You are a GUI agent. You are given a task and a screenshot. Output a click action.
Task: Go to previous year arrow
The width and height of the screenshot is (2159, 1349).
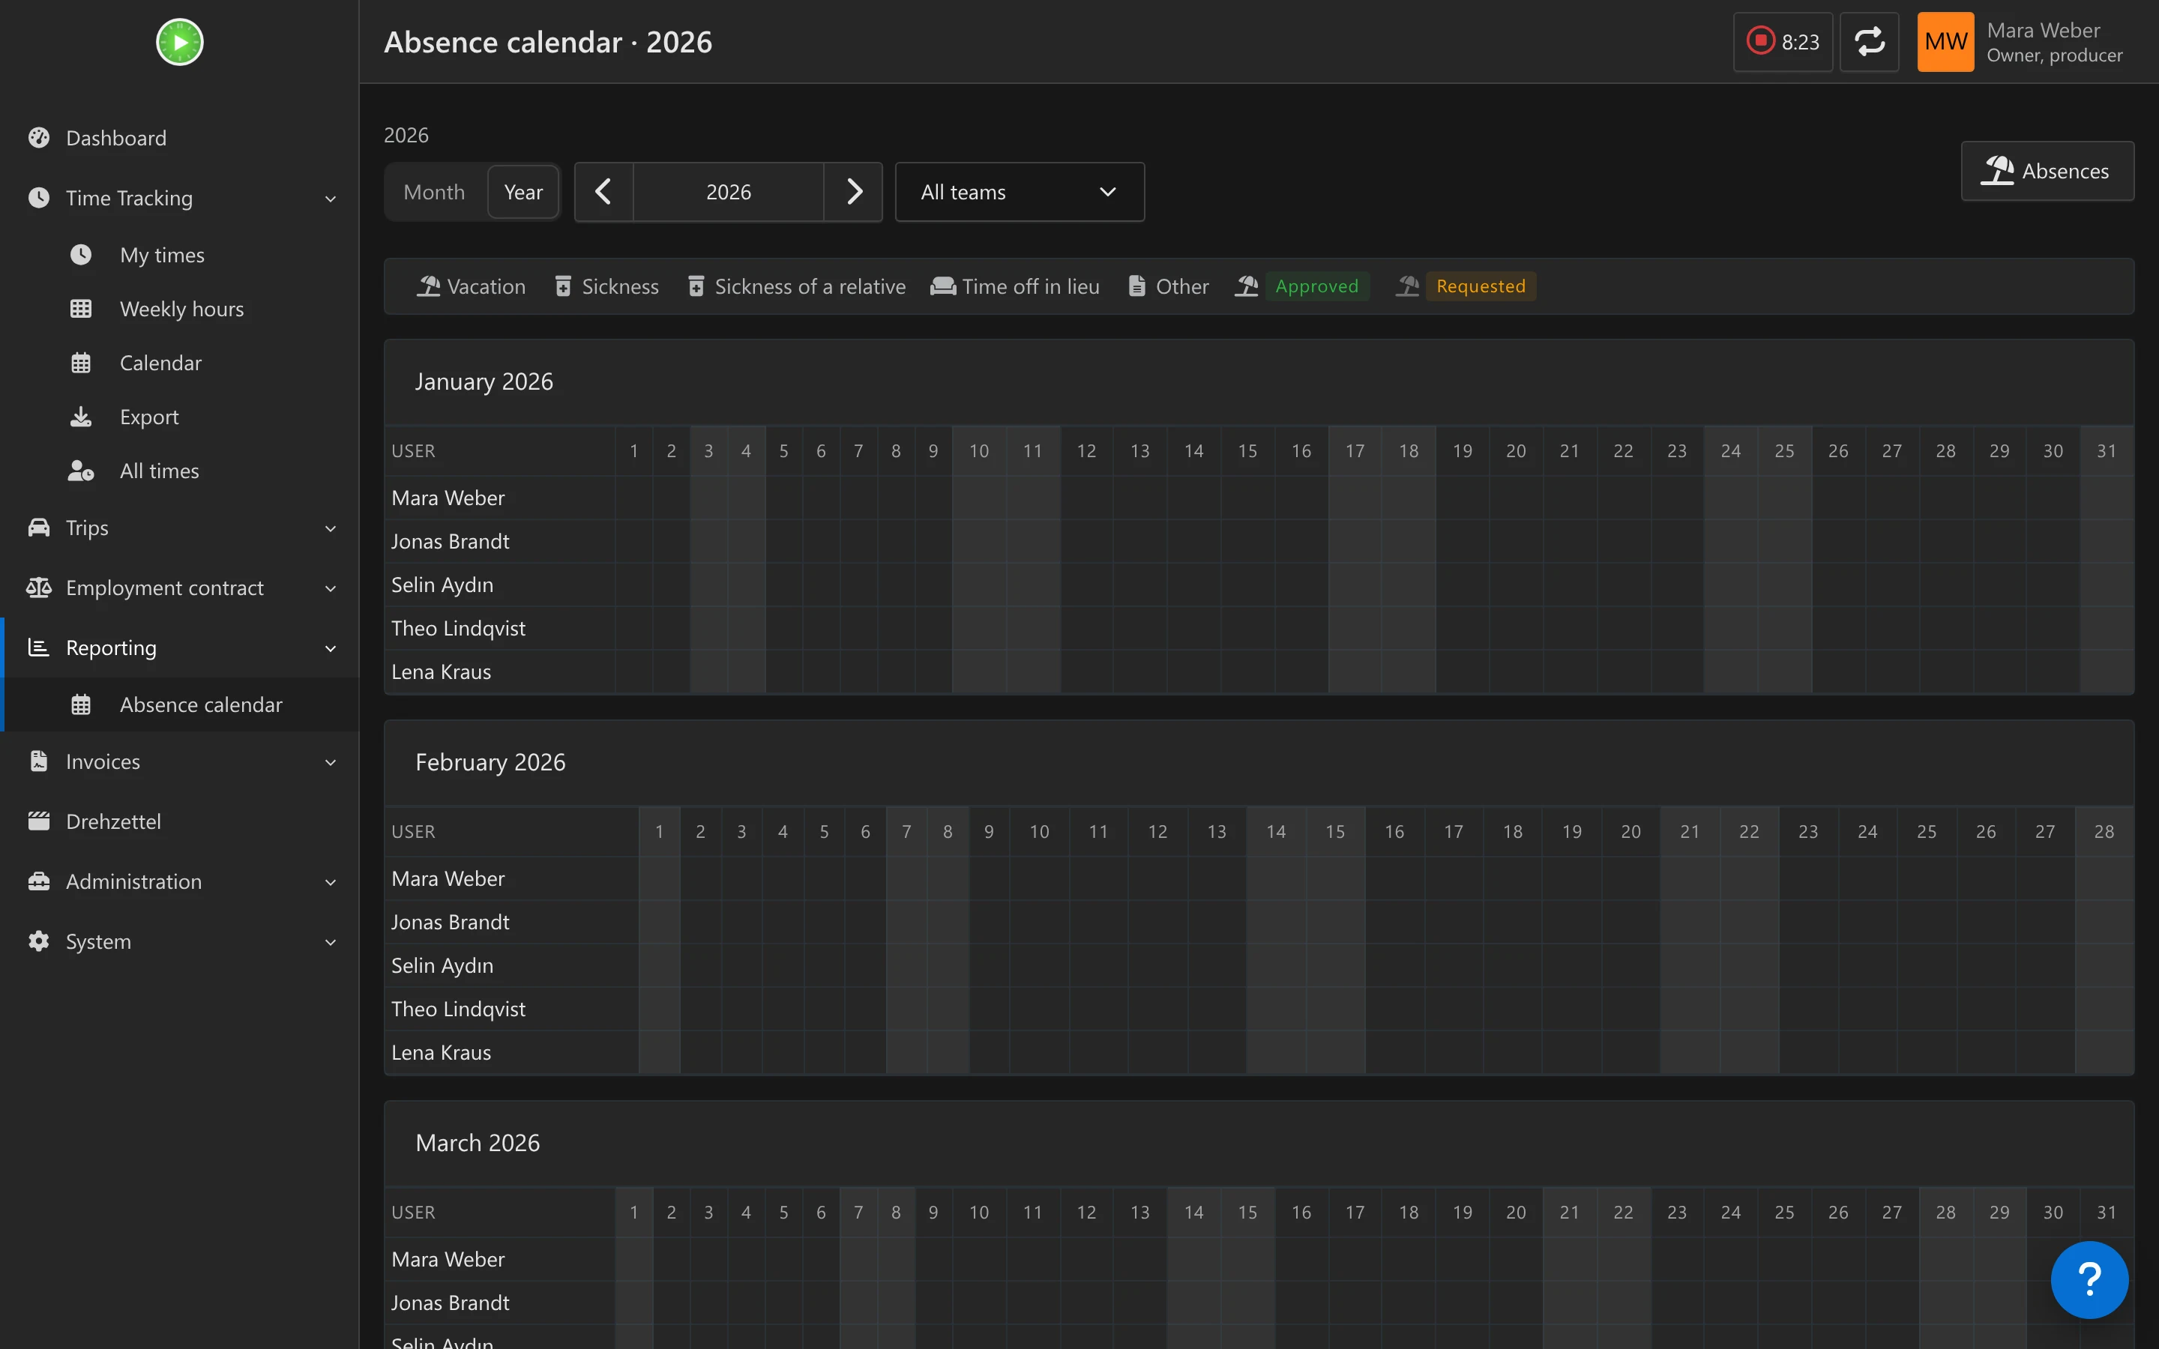tap(604, 192)
